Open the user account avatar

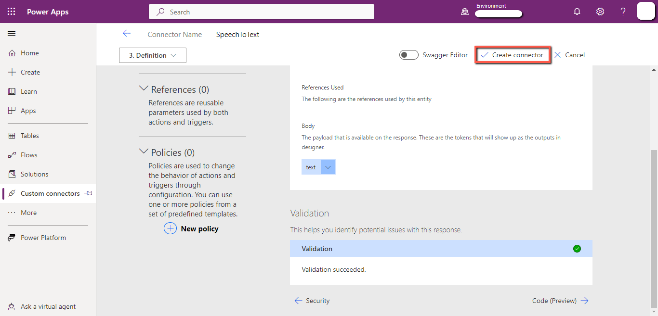click(x=646, y=11)
